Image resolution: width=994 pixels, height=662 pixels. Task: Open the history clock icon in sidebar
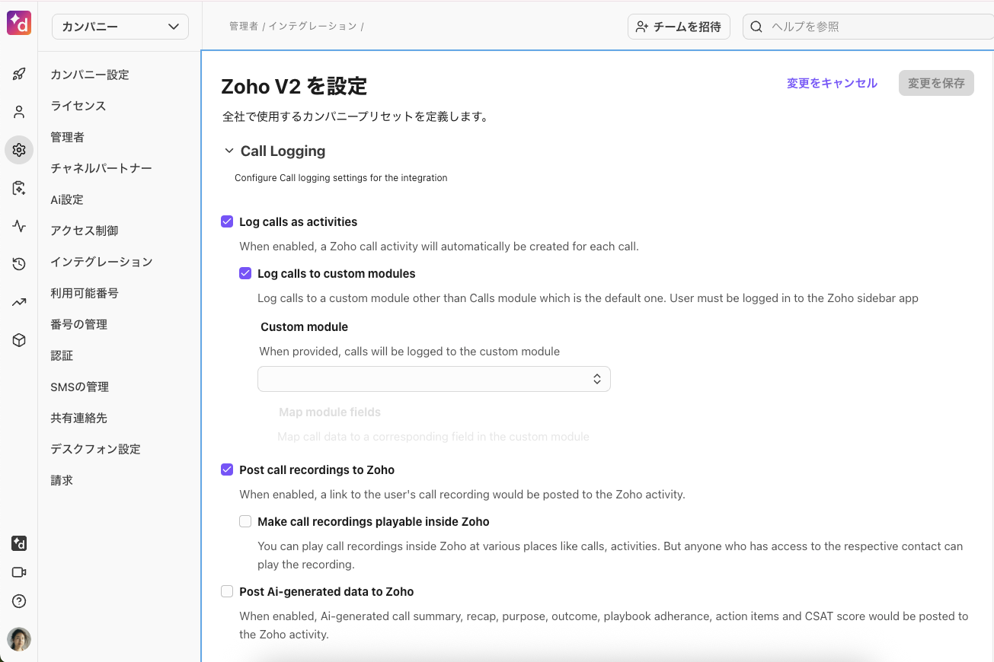(x=19, y=264)
